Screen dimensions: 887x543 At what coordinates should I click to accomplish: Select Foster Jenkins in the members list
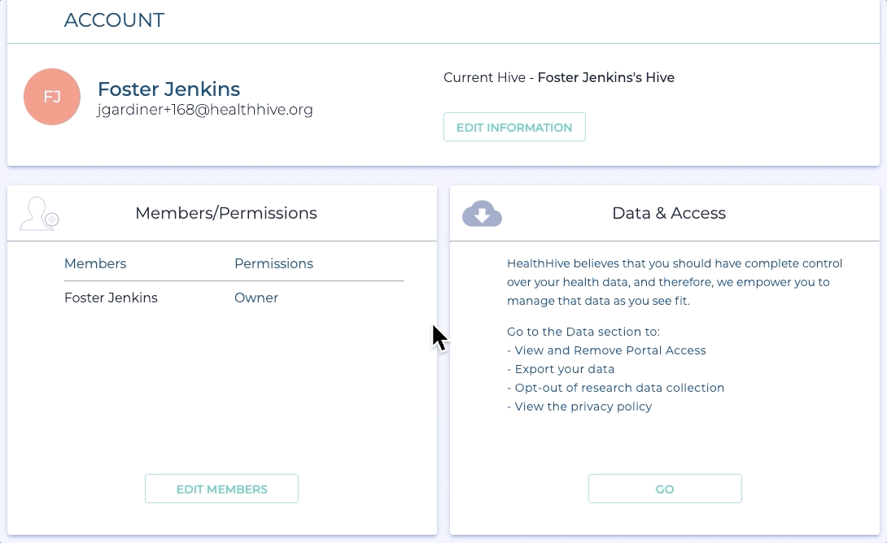pos(111,298)
